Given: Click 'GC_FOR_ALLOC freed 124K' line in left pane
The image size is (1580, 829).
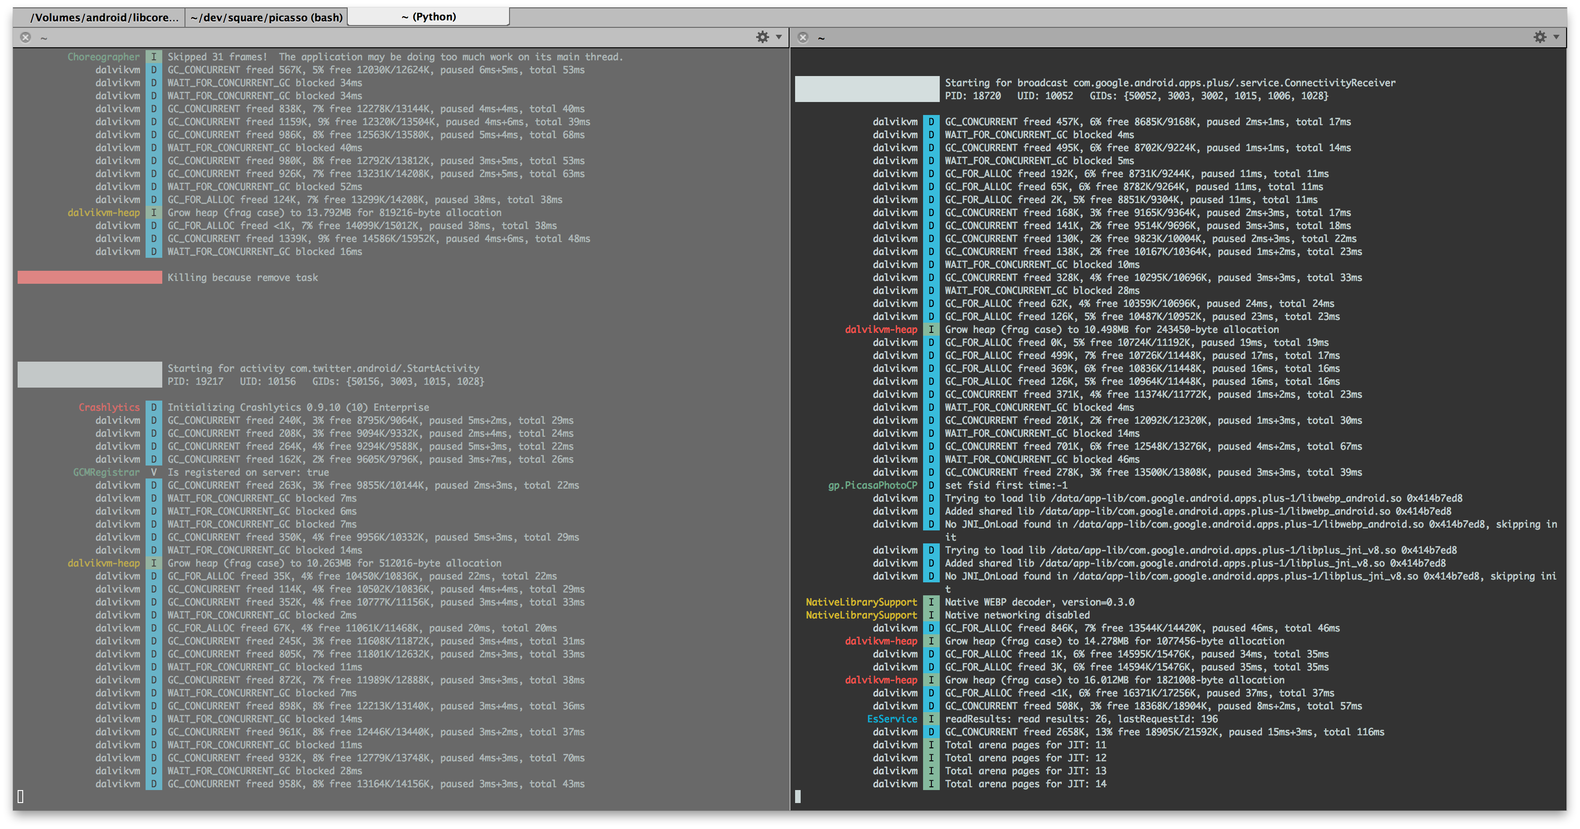Looking at the screenshot, I should [x=365, y=199].
